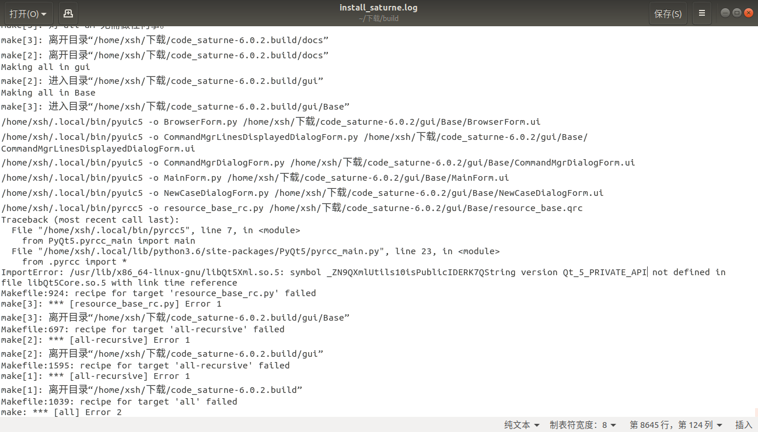Open the hamburger menu icon
This screenshot has width=758, height=432.
(x=702, y=13)
